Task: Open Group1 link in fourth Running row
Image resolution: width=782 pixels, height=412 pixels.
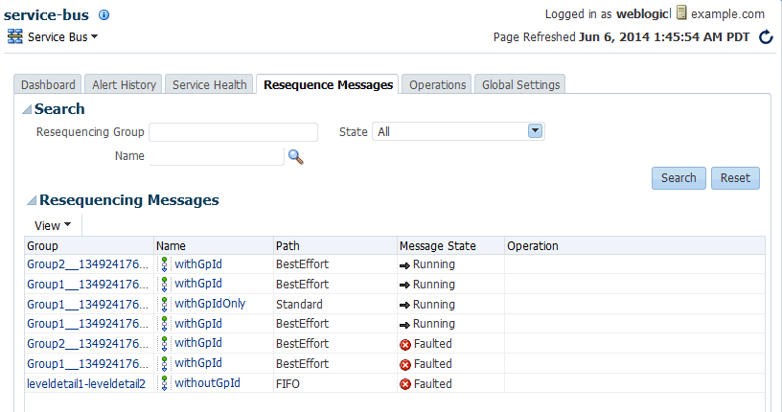Action: tap(87, 324)
